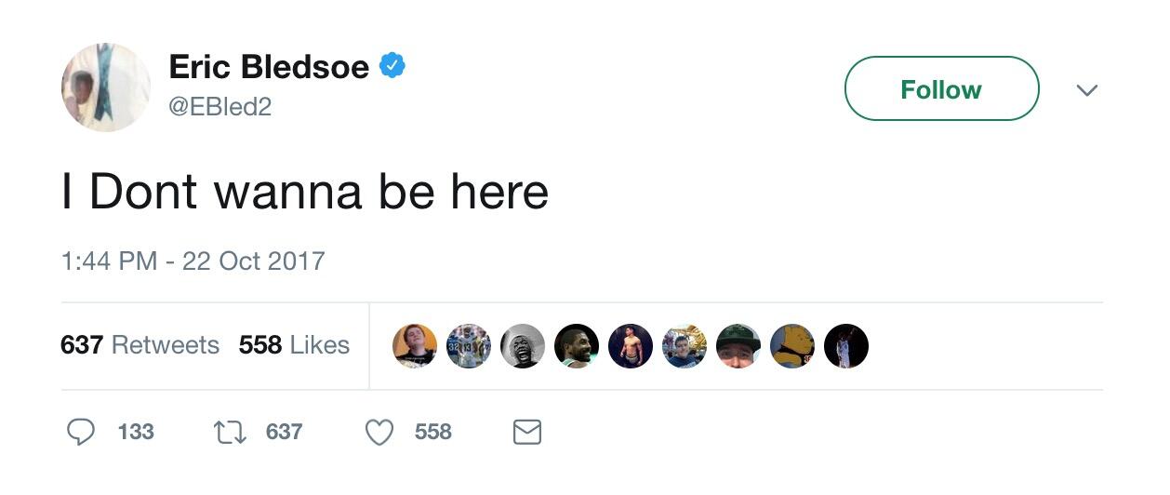Like the tweet with the heart icon
The width and height of the screenshot is (1170, 495).
click(x=379, y=432)
